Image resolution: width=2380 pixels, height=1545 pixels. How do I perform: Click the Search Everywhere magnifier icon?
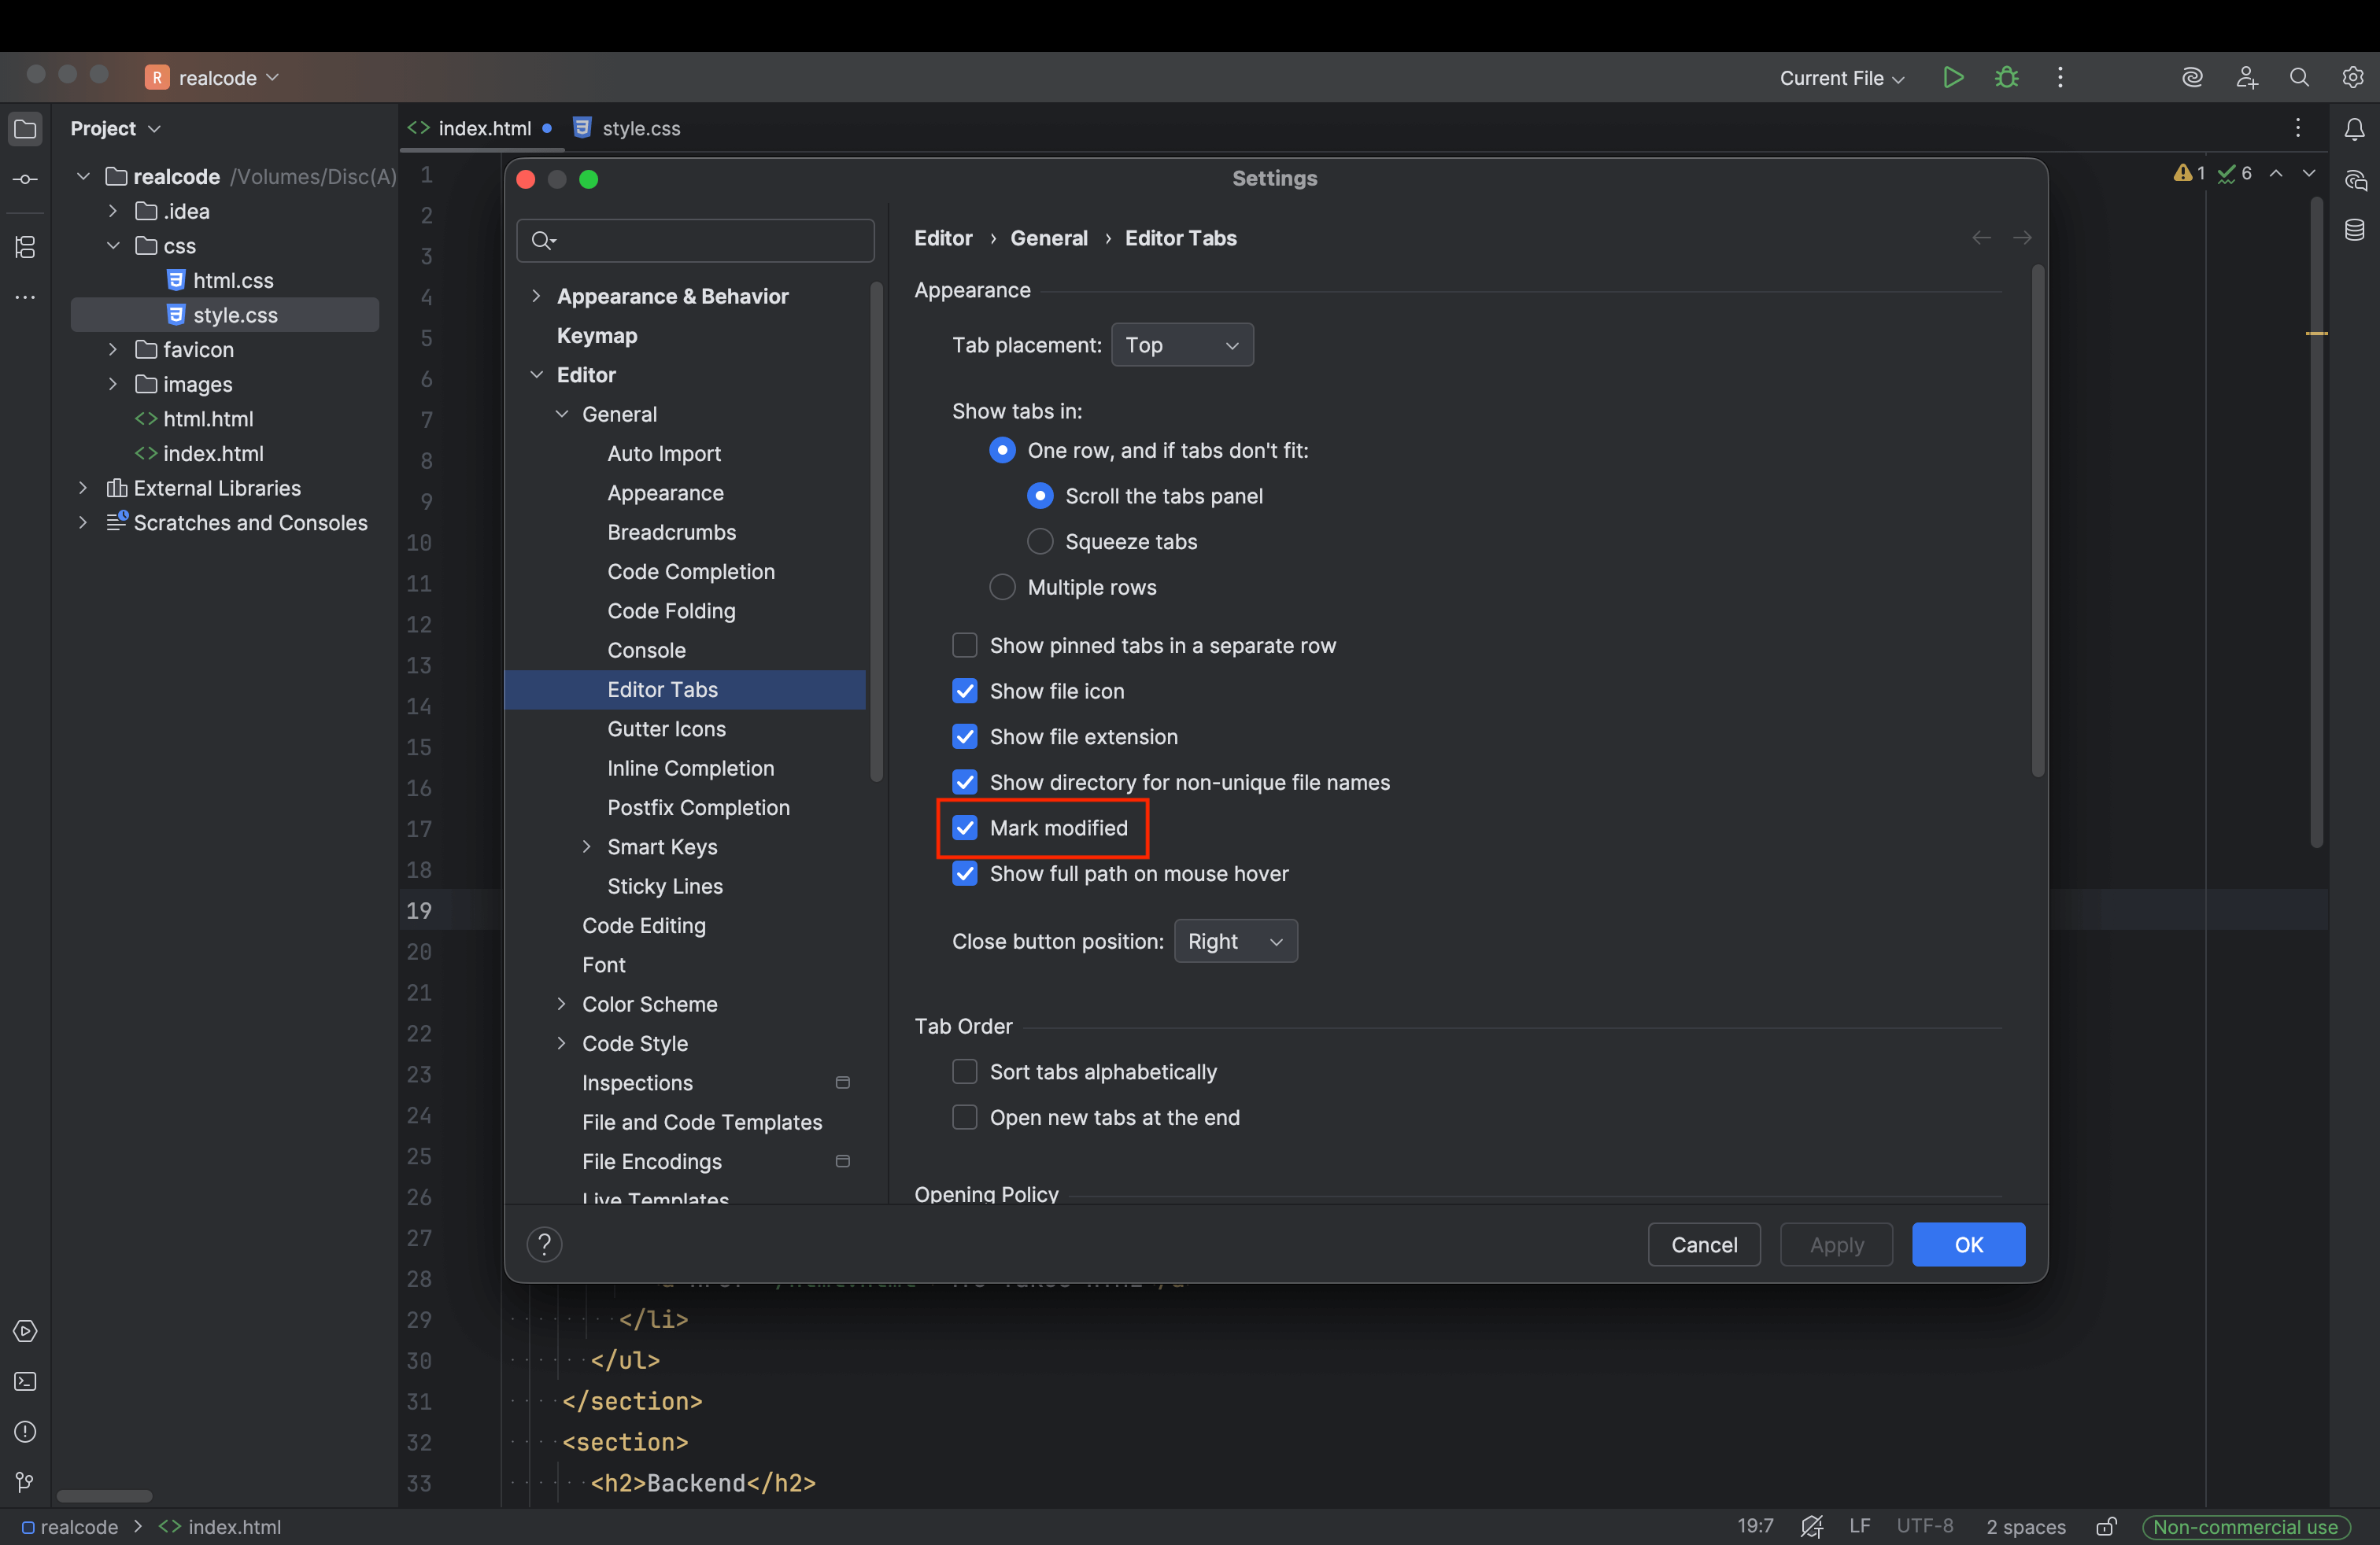(2299, 77)
